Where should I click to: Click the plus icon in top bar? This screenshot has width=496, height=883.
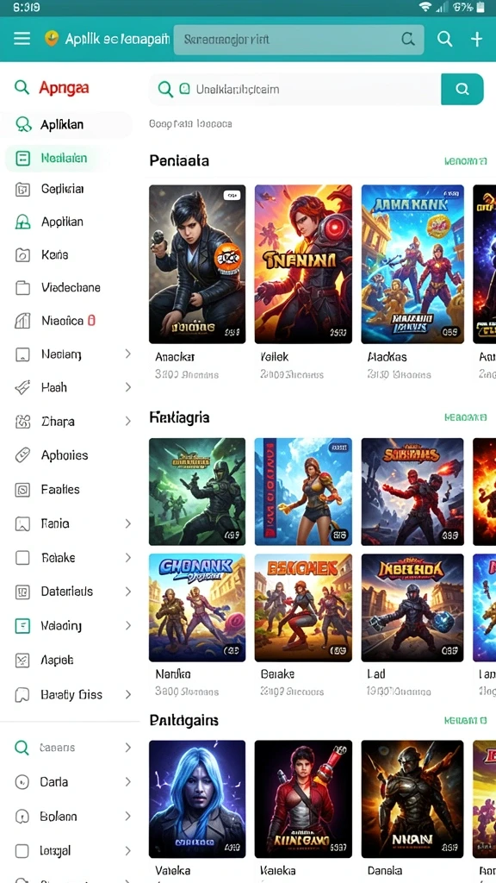coord(476,39)
